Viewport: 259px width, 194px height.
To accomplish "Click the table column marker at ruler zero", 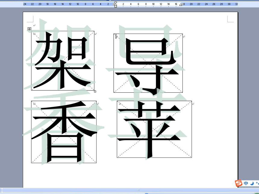I will click(114, 4).
